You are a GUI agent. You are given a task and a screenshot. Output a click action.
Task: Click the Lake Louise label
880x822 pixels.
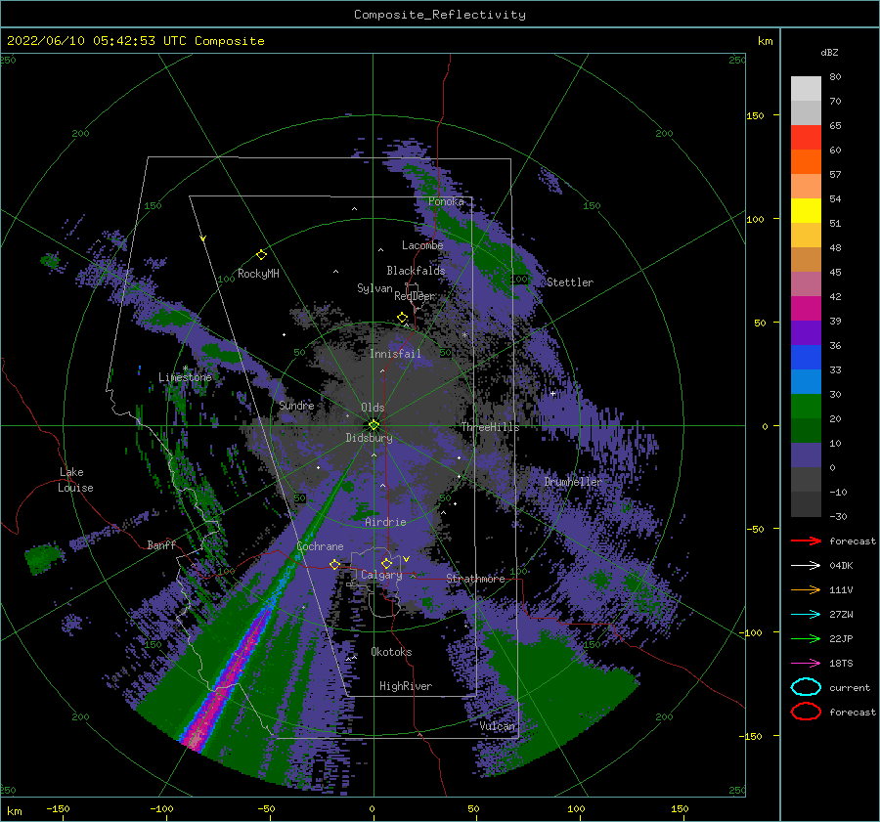coord(75,480)
